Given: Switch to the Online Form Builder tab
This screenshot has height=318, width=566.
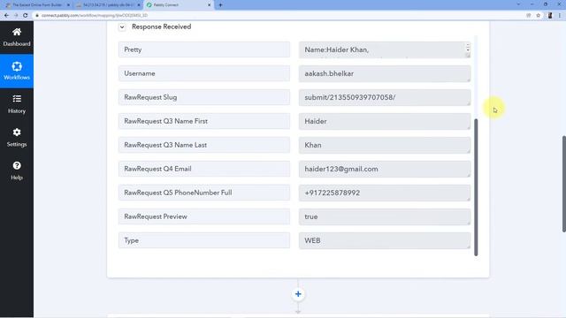Looking at the screenshot, I should pyautogui.click(x=37, y=5).
